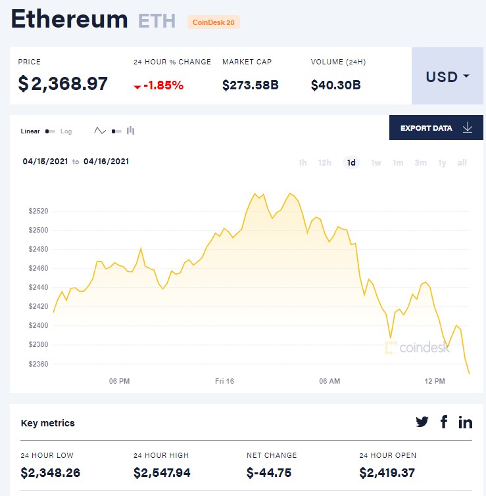Switch to the 1y time range

[442, 163]
